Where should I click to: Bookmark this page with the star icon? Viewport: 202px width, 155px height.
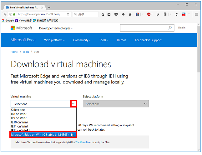pyautogui.click(x=103, y=14)
